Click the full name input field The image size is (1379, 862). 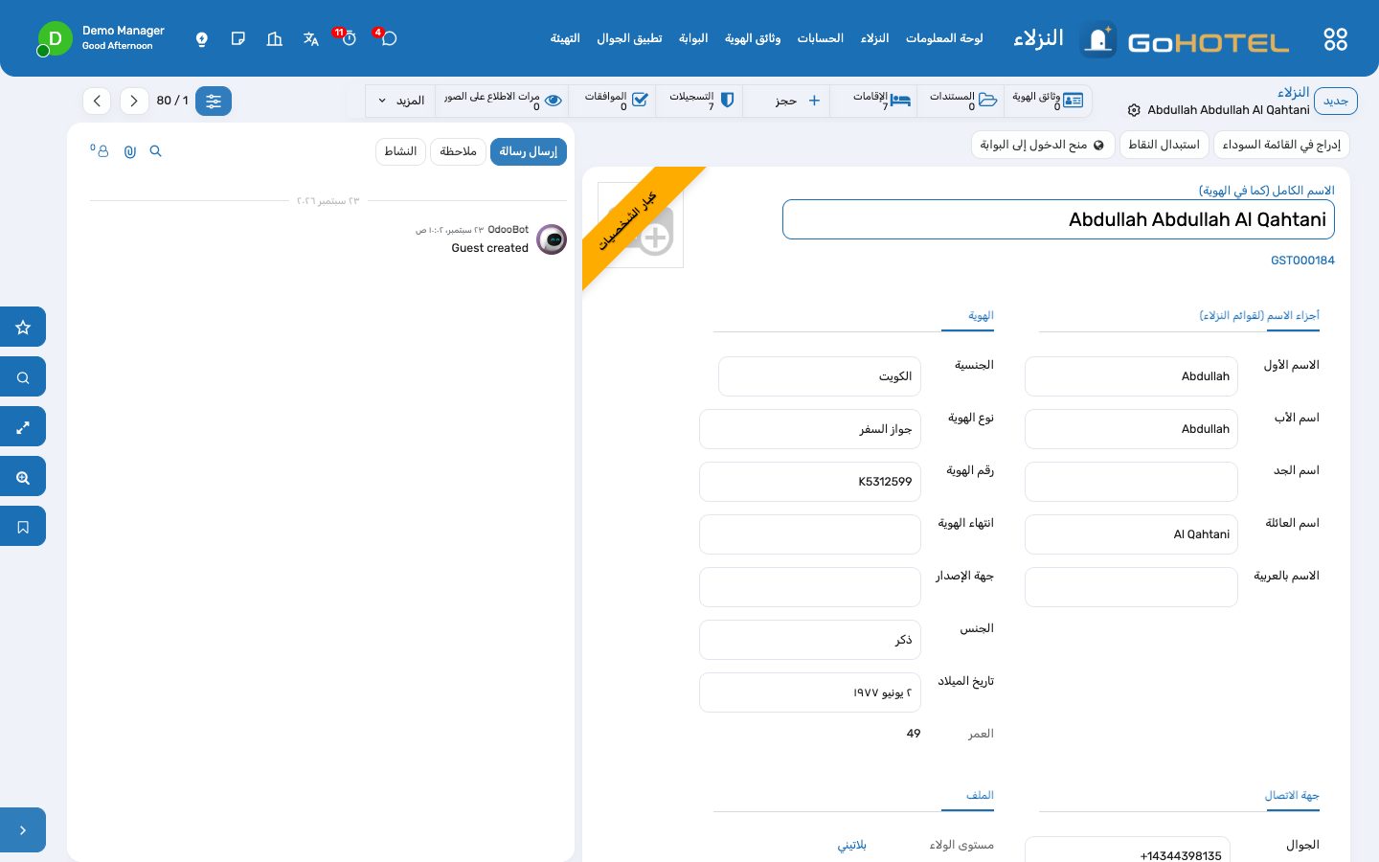click(x=1058, y=219)
